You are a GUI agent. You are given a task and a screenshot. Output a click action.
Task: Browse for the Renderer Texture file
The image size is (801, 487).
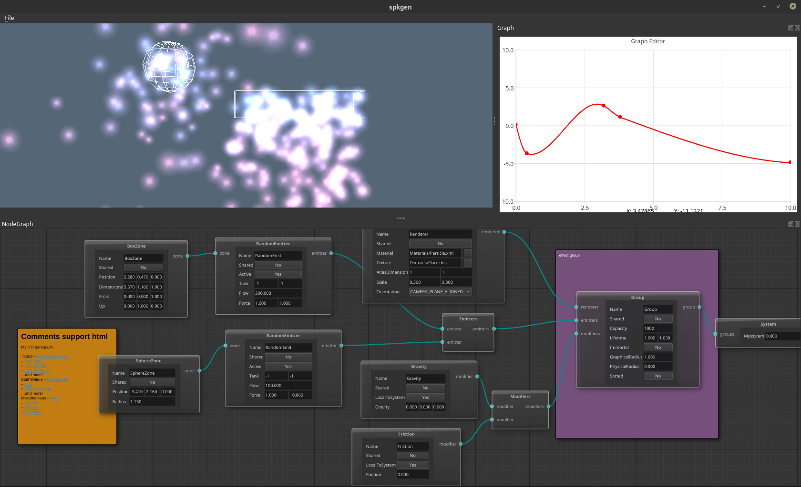(x=468, y=263)
